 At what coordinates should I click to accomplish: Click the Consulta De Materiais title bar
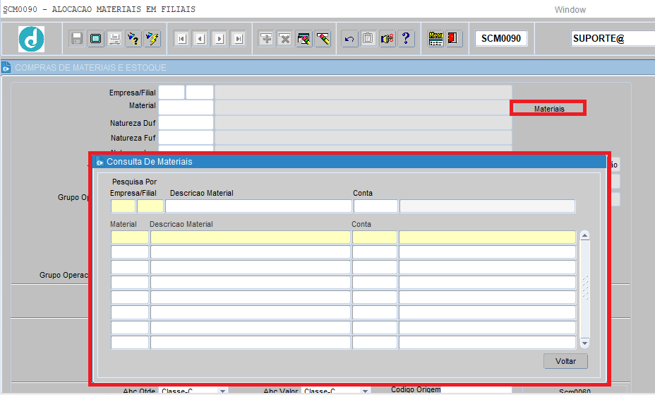(x=349, y=161)
